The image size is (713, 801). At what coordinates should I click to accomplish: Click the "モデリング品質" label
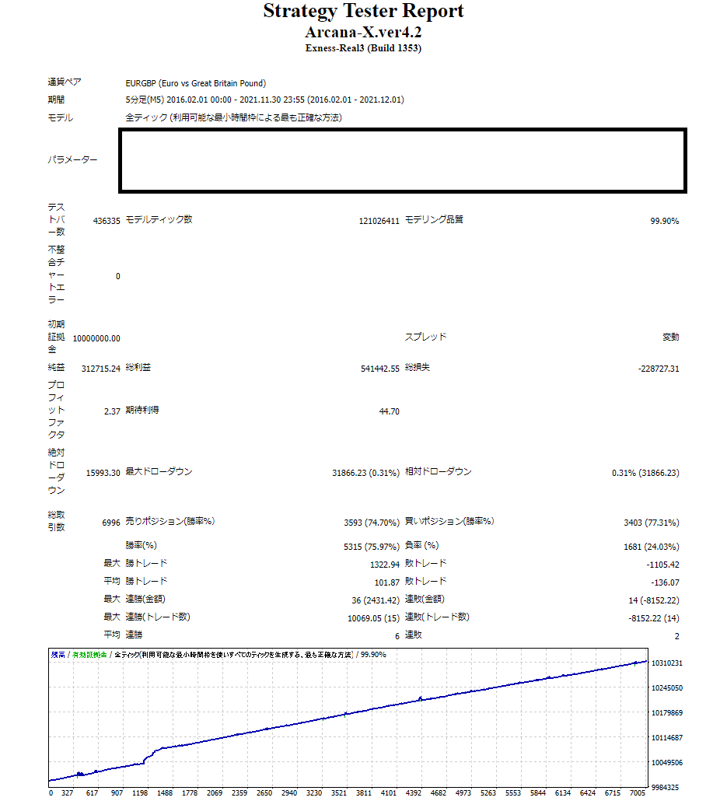click(x=434, y=219)
